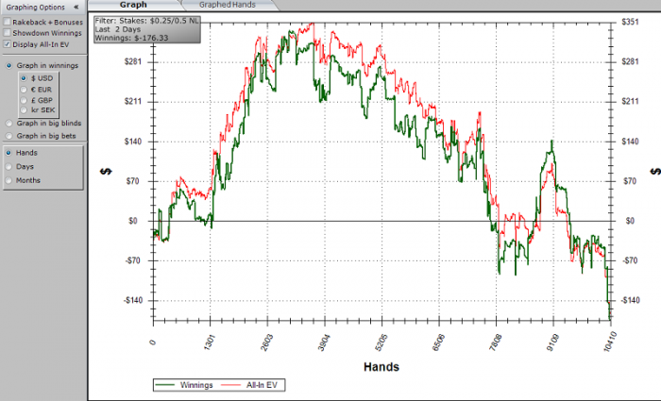Image resolution: width=661 pixels, height=401 pixels.
Task: Select Days x-axis option
Action: point(8,167)
